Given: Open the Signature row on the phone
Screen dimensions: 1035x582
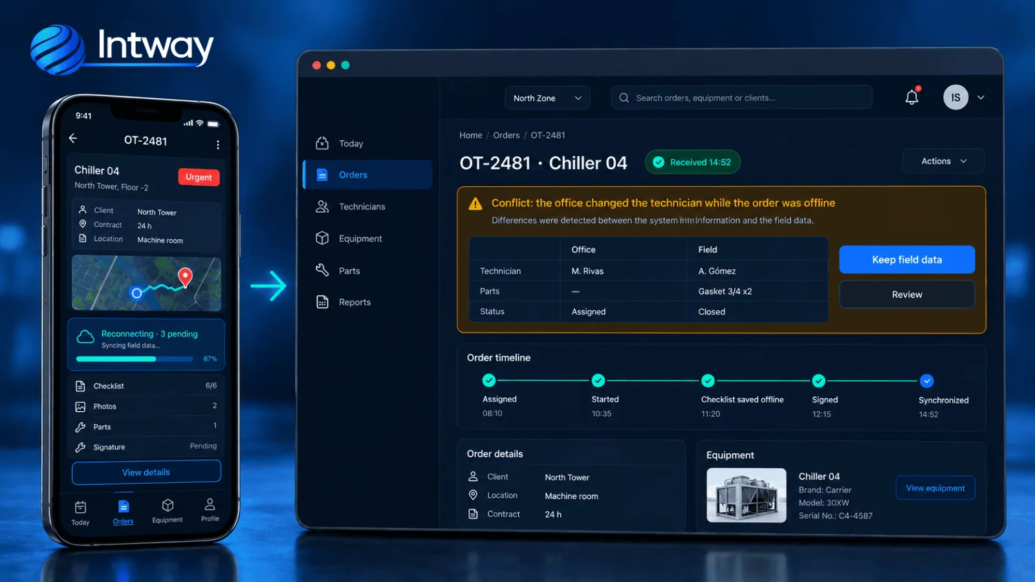Looking at the screenshot, I should [x=146, y=447].
